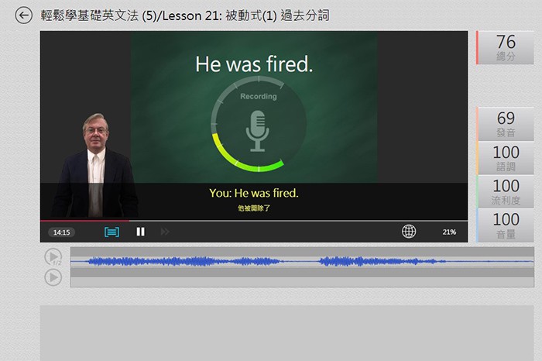The height and width of the screenshot is (361, 542).
Task: Click the empty lower waveform track
Action: click(302, 282)
